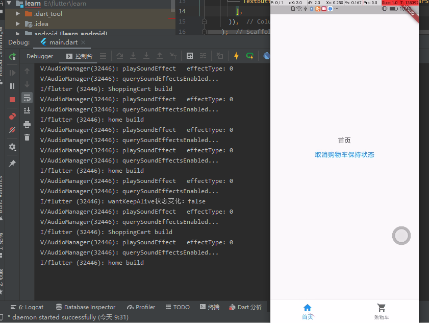
Task: Open the Logcat tool window
Action: click(x=27, y=307)
